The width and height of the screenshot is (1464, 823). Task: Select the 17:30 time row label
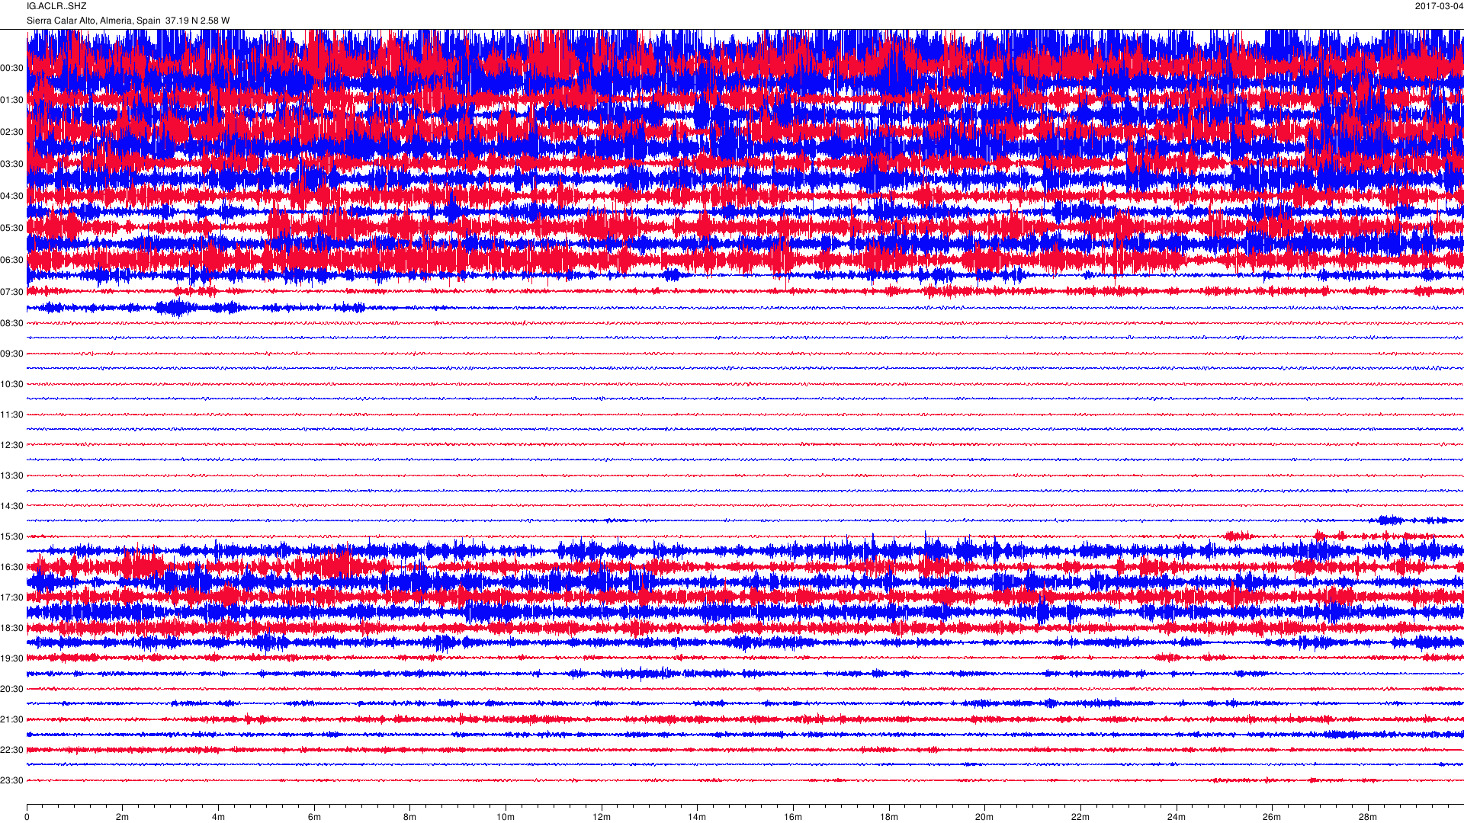point(12,597)
